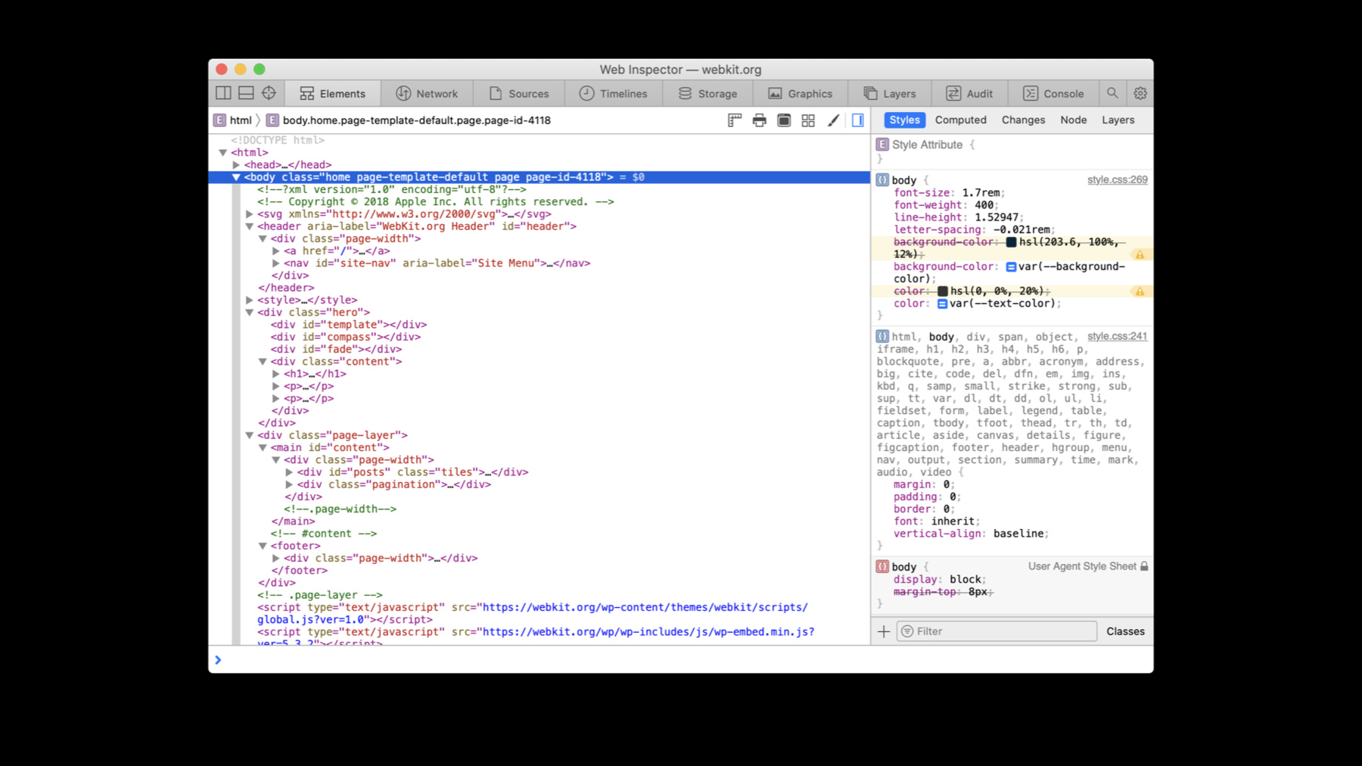Click the User Agent Style Sheet lock icon
This screenshot has width=1362, height=766.
click(x=1144, y=566)
